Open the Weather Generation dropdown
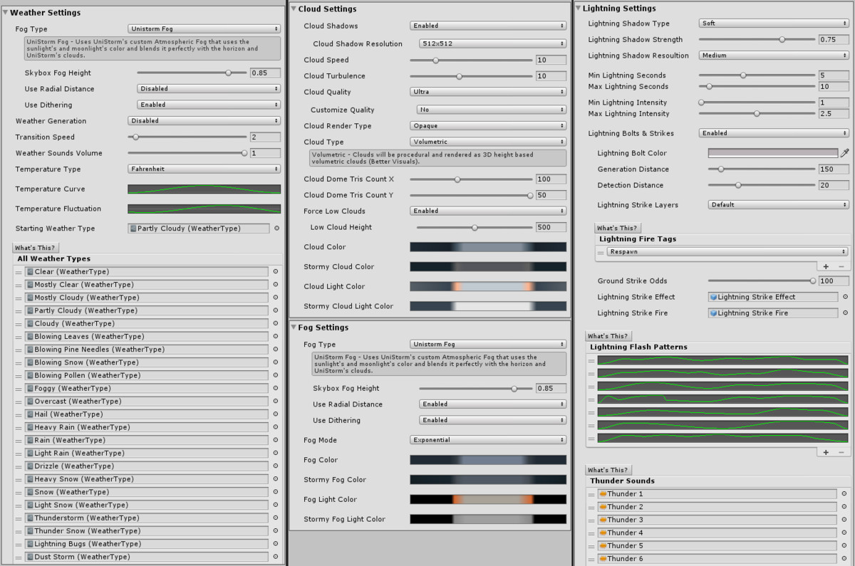 click(x=204, y=121)
